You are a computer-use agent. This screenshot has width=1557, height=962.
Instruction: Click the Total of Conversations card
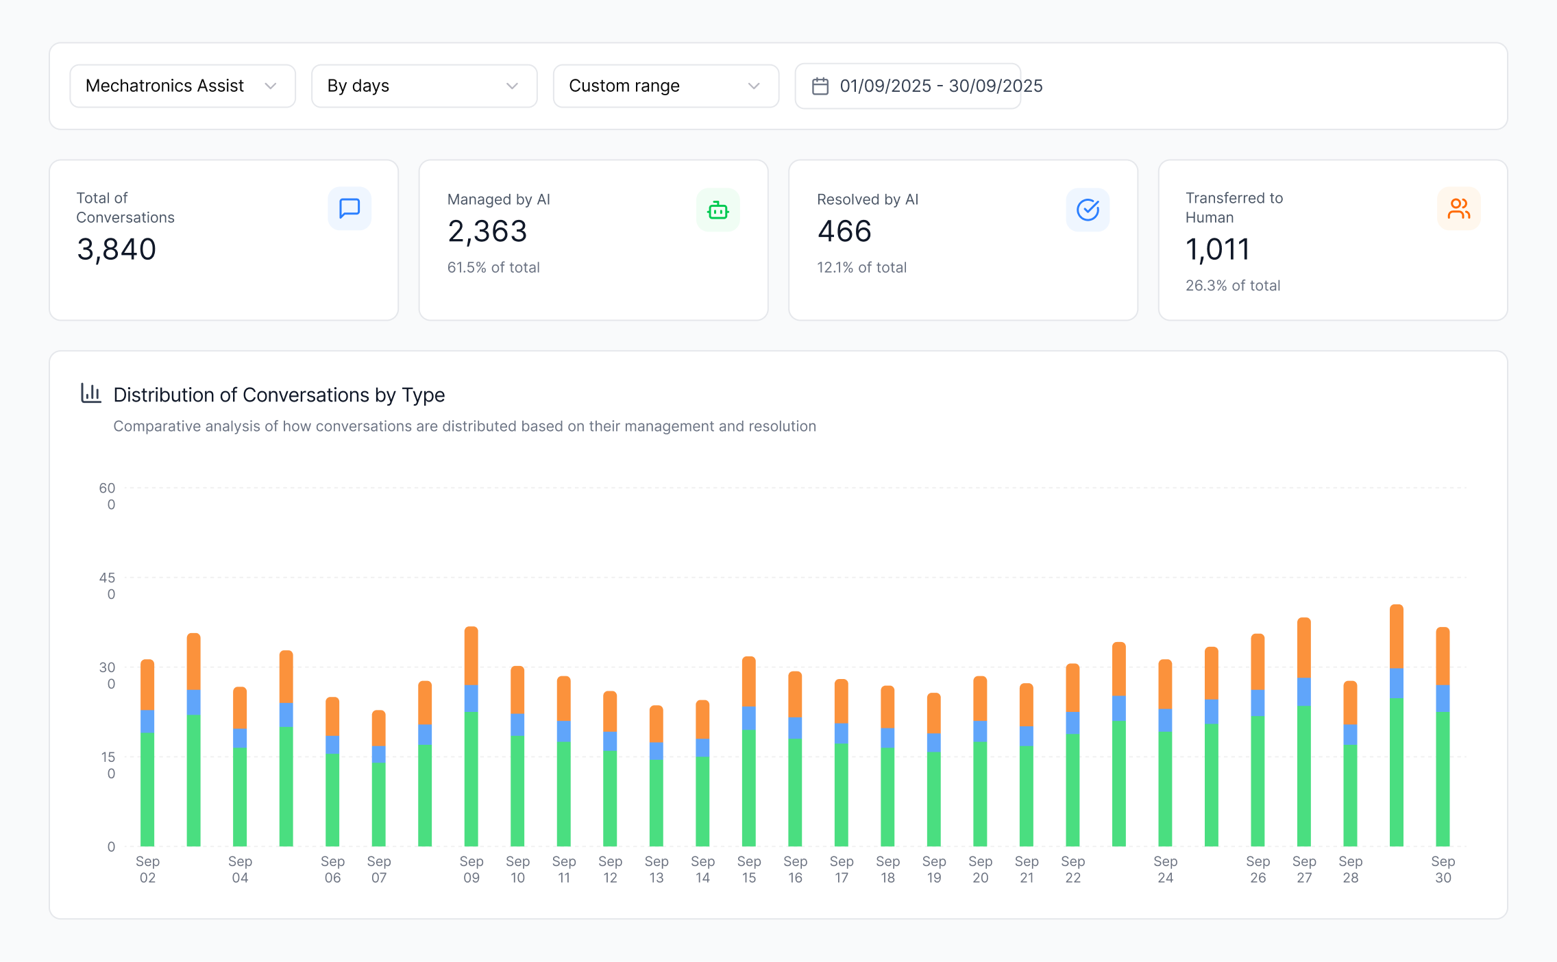click(x=223, y=240)
